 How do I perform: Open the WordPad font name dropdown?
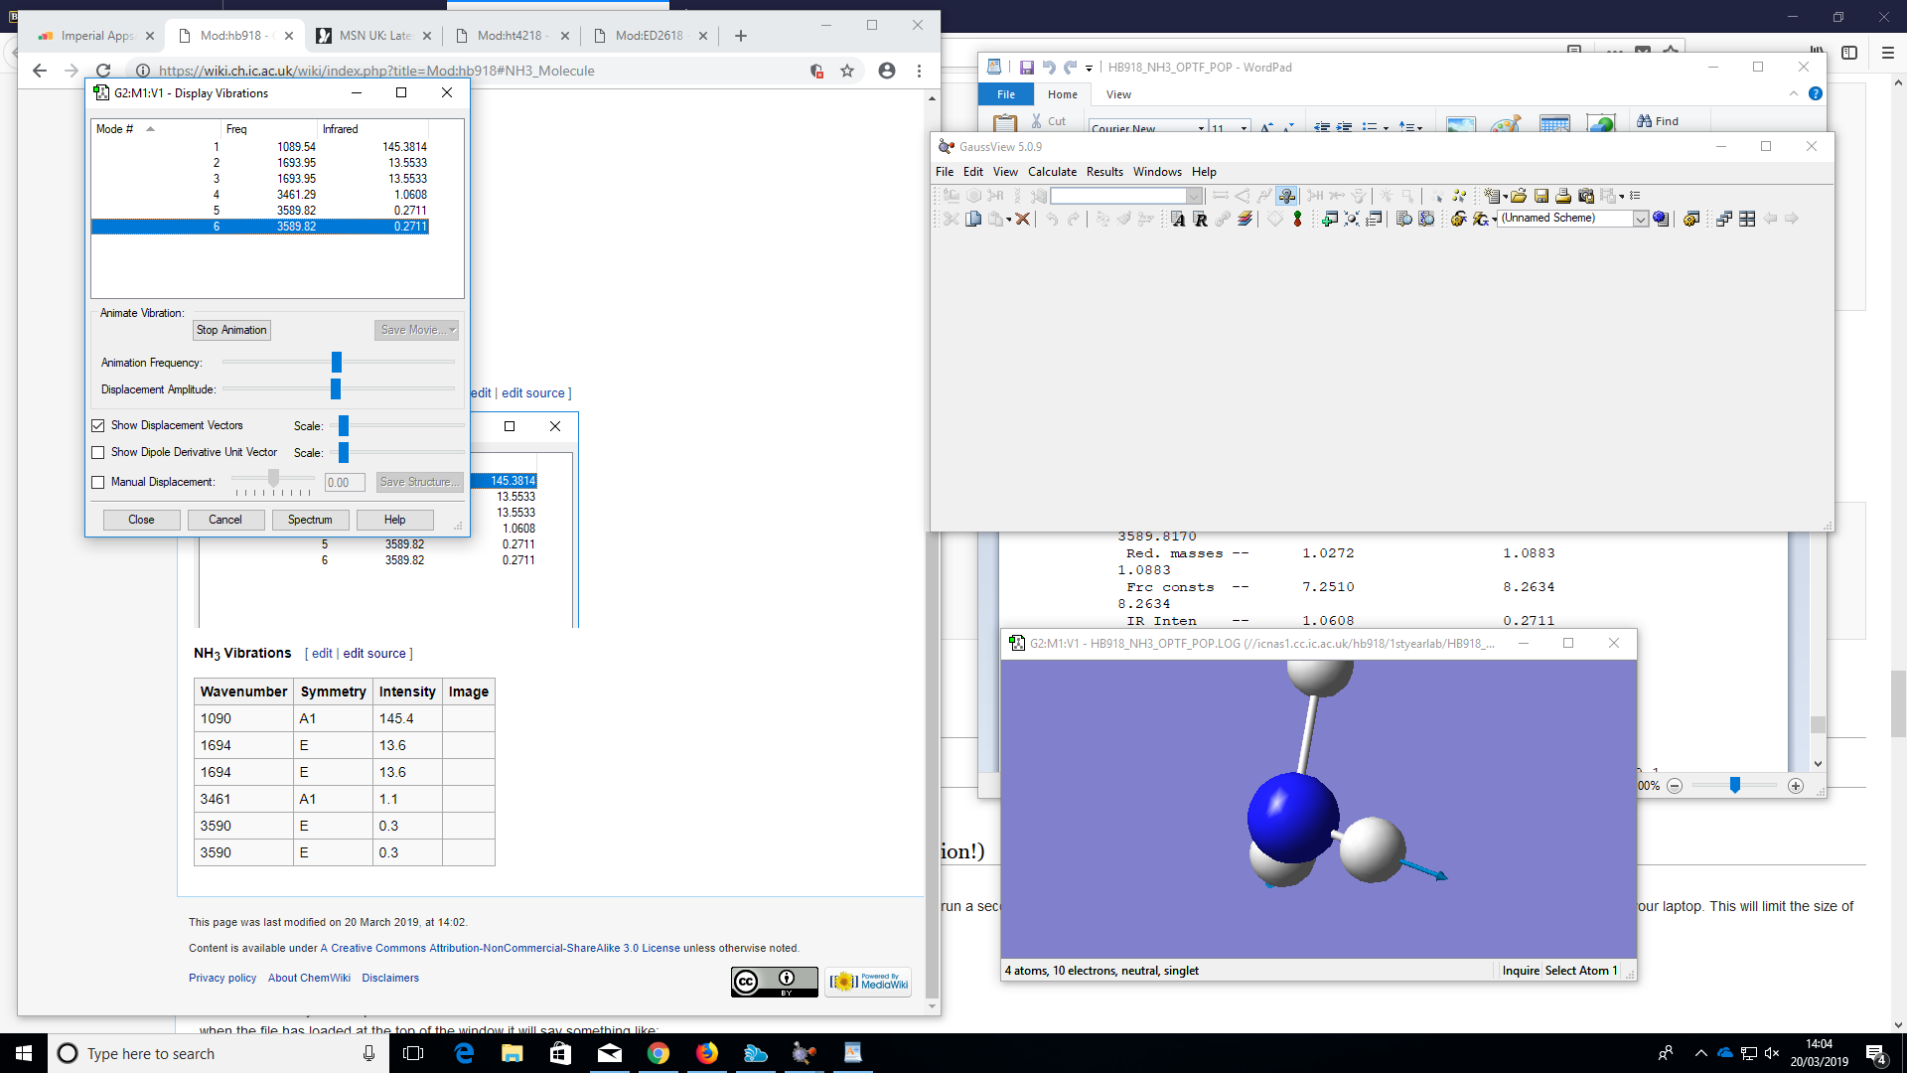coord(1201,128)
